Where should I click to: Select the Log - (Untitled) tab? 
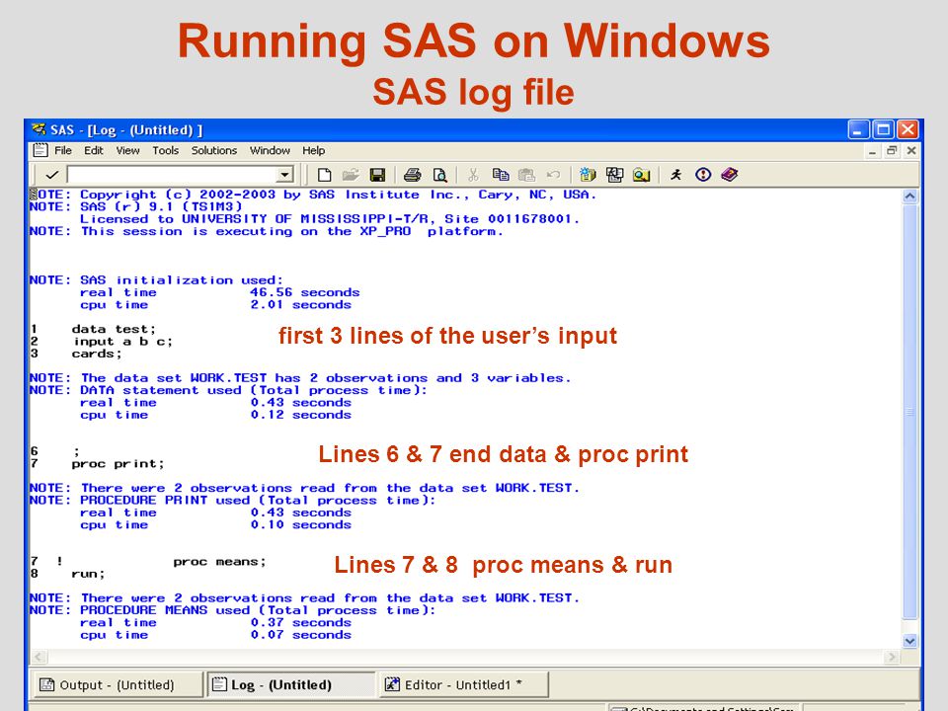290,685
